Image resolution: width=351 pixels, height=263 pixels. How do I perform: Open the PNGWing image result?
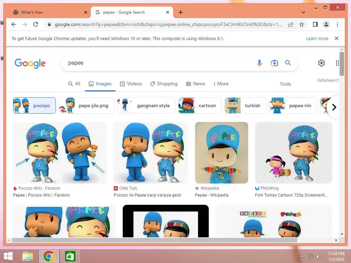(293, 153)
